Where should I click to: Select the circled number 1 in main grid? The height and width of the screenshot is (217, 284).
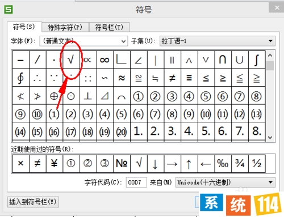(139, 96)
